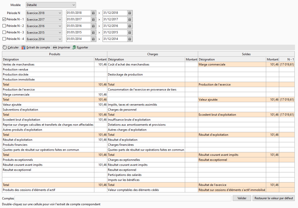This screenshot has height=208, width=298.
Task: Click the Produits column group header
Action: (x=55, y=54)
